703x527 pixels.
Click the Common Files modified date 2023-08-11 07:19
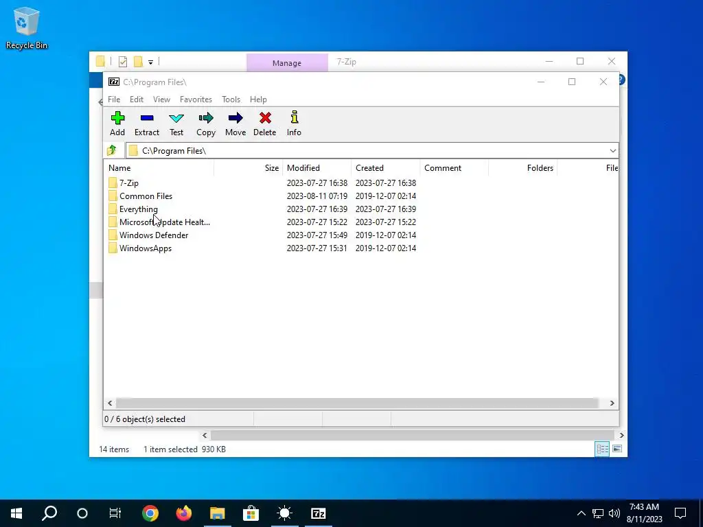click(317, 196)
